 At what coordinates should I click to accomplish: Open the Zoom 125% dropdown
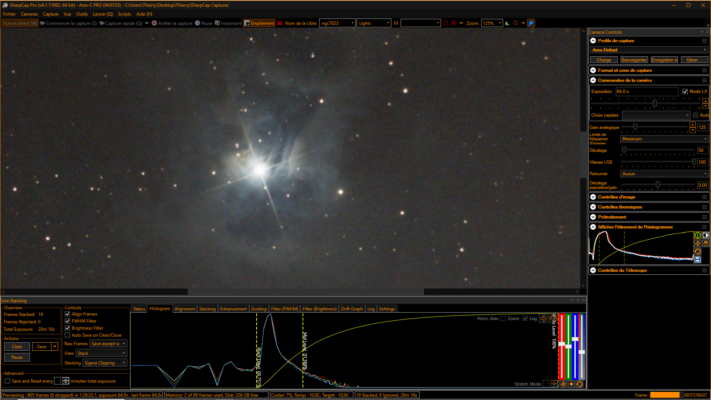click(492, 23)
